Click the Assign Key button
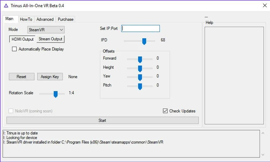This screenshot has height=162, width=270. click(x=50, y=77)
